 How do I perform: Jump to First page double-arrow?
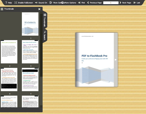pos(79,3)
